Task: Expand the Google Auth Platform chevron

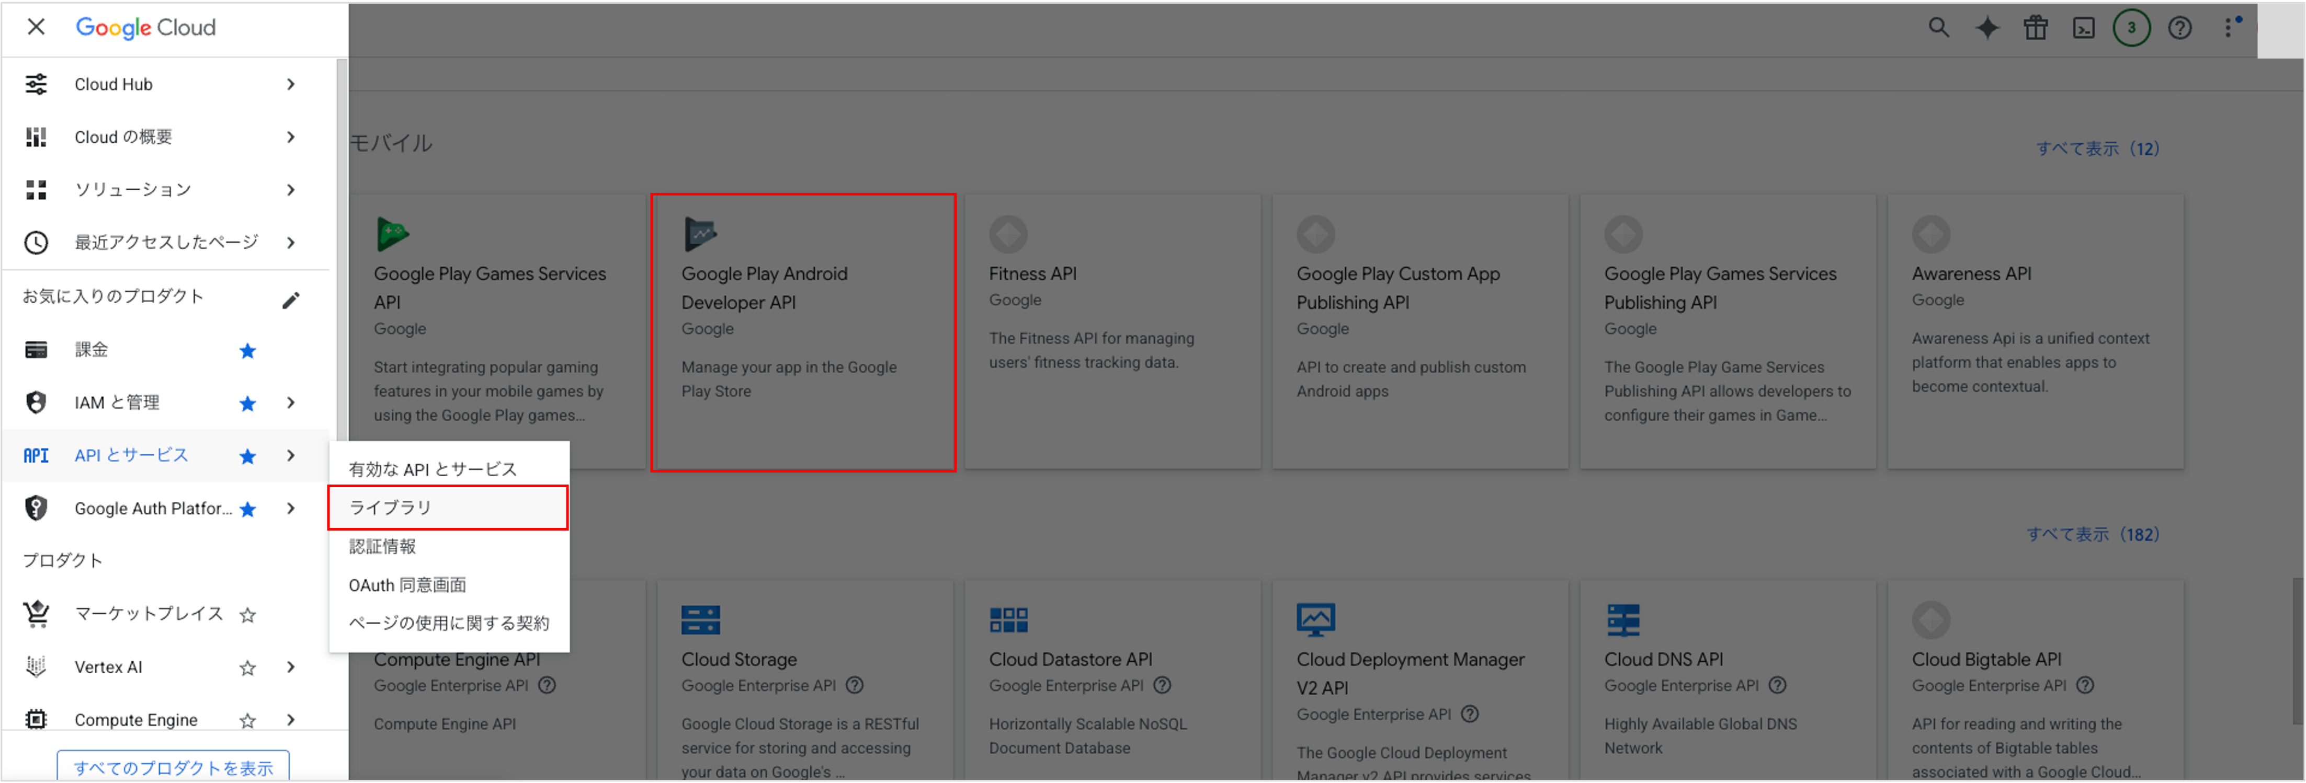Action: [291, 508]
